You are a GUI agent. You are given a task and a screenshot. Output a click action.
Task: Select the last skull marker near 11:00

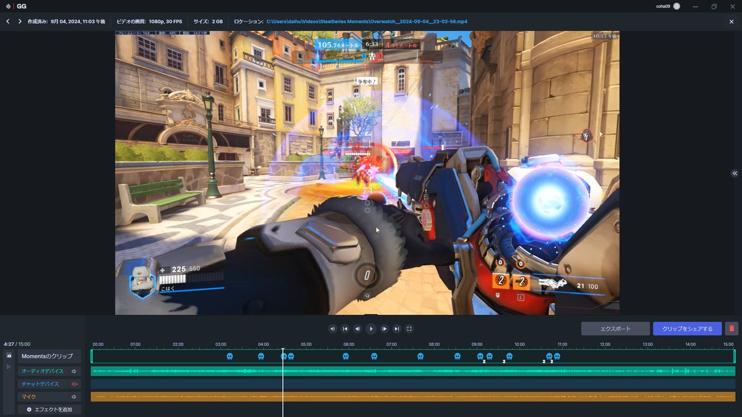[x=557, y=356]
